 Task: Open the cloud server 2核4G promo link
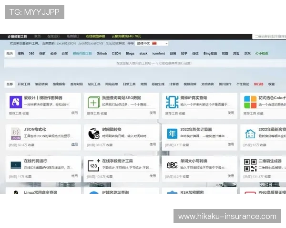(x=126, y=37)
